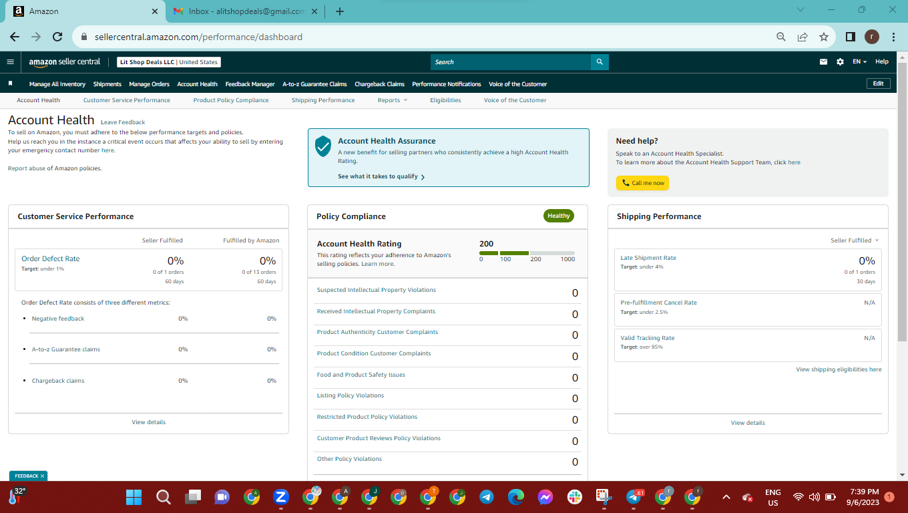Open the Customer Service Performance tab

(127, 100)
